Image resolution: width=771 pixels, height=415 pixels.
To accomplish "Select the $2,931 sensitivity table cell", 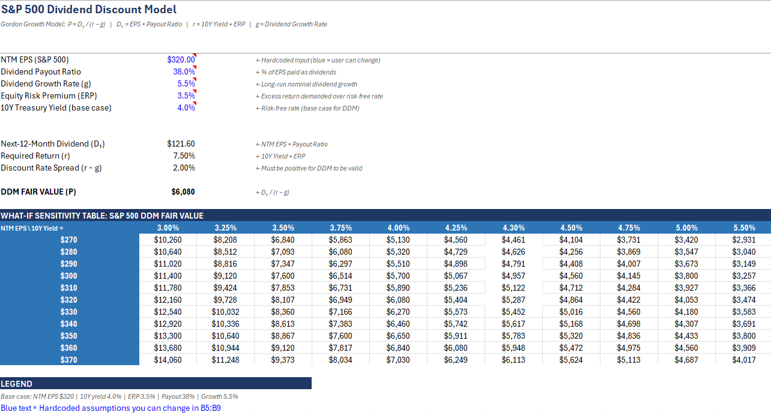I will (744, 240).
